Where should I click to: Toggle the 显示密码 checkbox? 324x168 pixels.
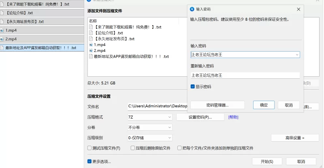point(193,86)
